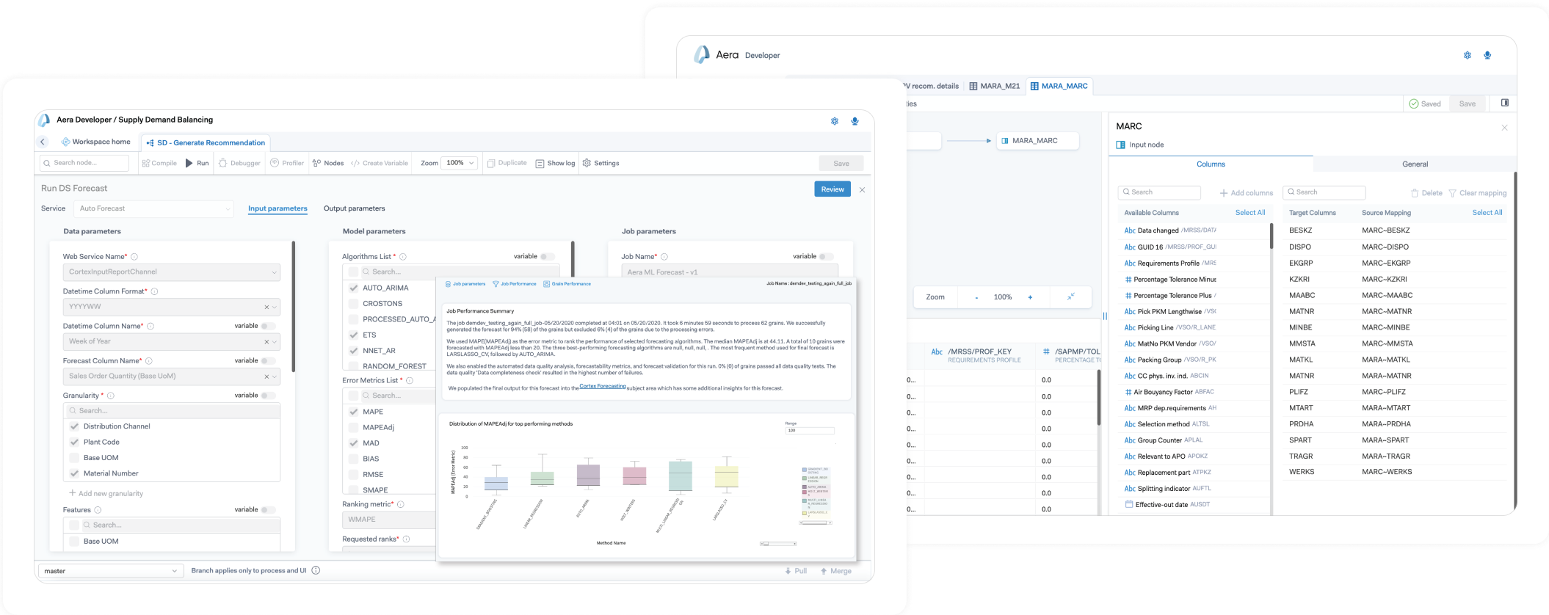The height and width of the screenshot is (615, 1549).
Task: Uncheck the MAPE error metric
Action: point(354,412)
